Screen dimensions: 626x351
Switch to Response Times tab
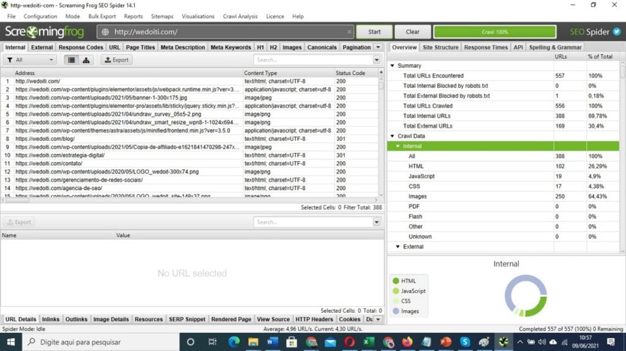485,47
